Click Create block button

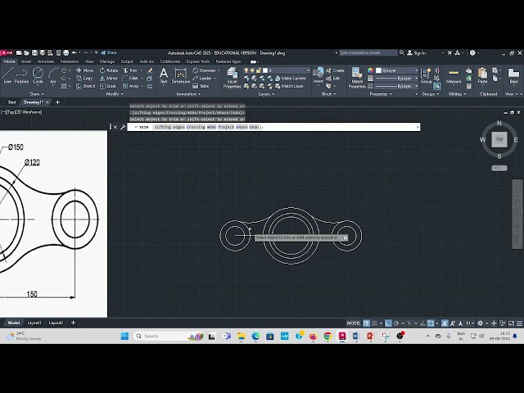(335, 70)
